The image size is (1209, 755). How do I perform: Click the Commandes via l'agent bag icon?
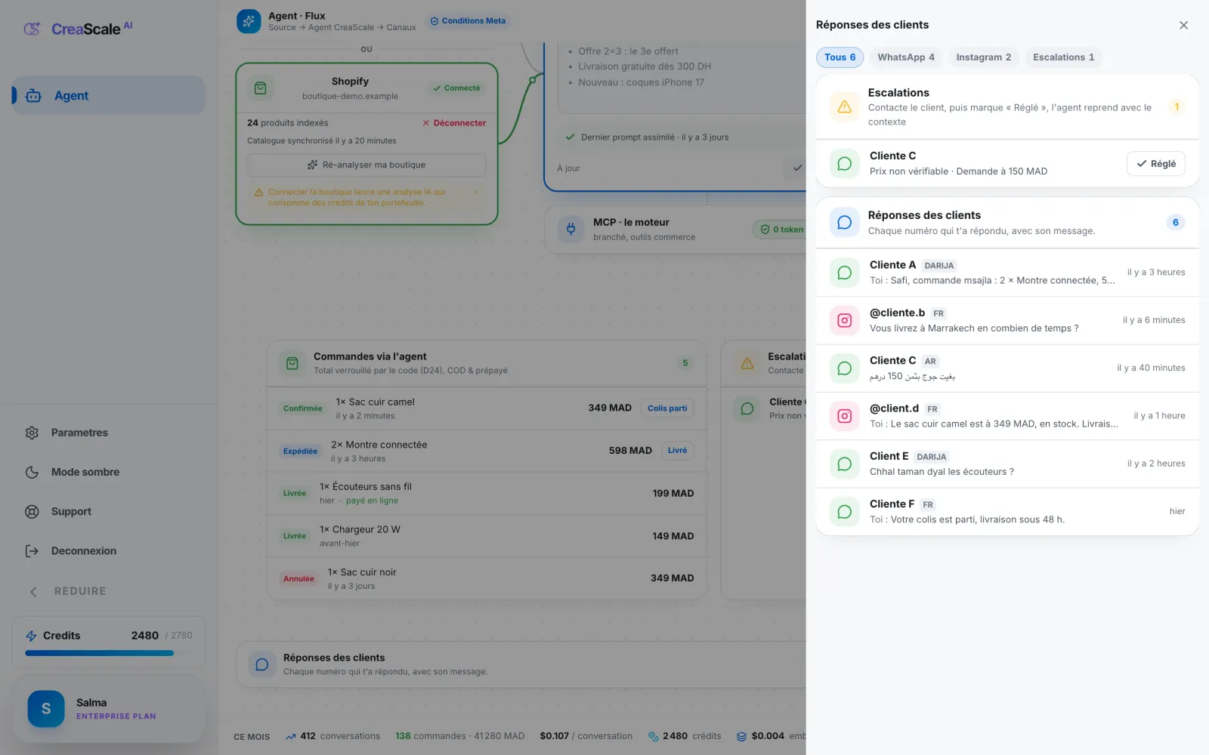[x=292, y=363]
